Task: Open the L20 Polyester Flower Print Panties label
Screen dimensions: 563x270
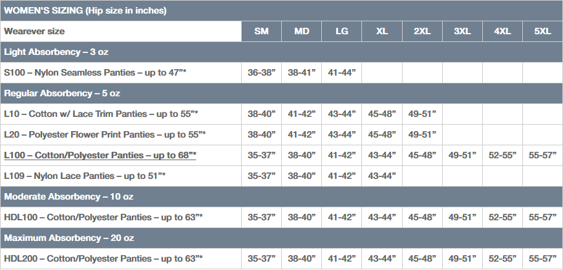Action: click(x=105, y=134)
